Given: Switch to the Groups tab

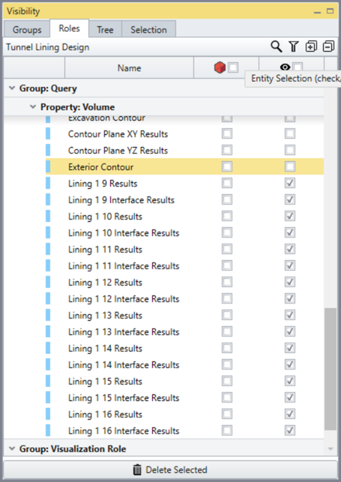Looking at the screenshot, I should [27, 30].
